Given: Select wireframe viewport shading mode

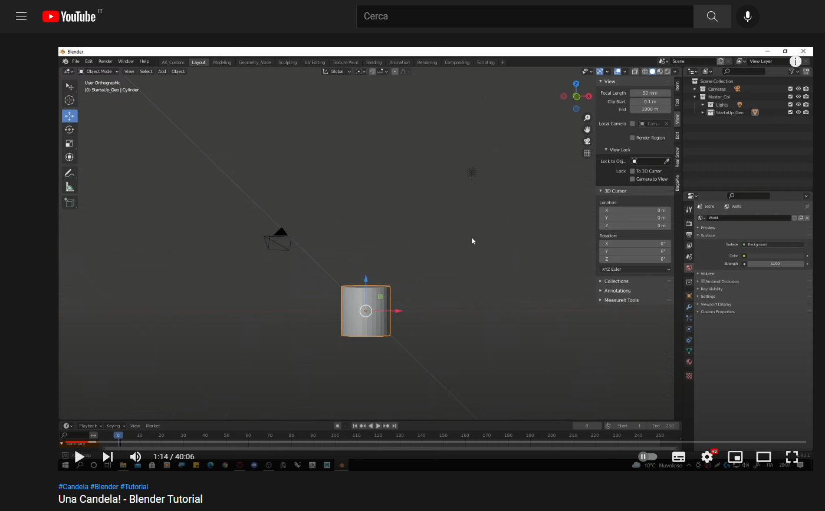Looking at the screenshot, I should point(645,71).
